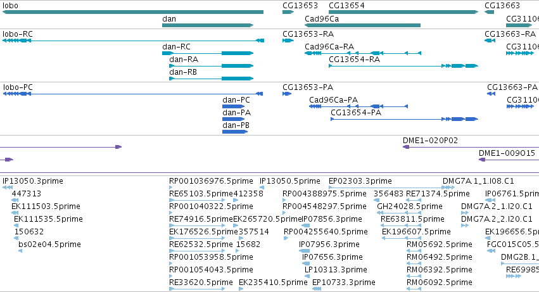Select the EK176526.5prime EST label
Image resolution: width=539 pixels, height=292 pixels.
click(x=203, y=232)
